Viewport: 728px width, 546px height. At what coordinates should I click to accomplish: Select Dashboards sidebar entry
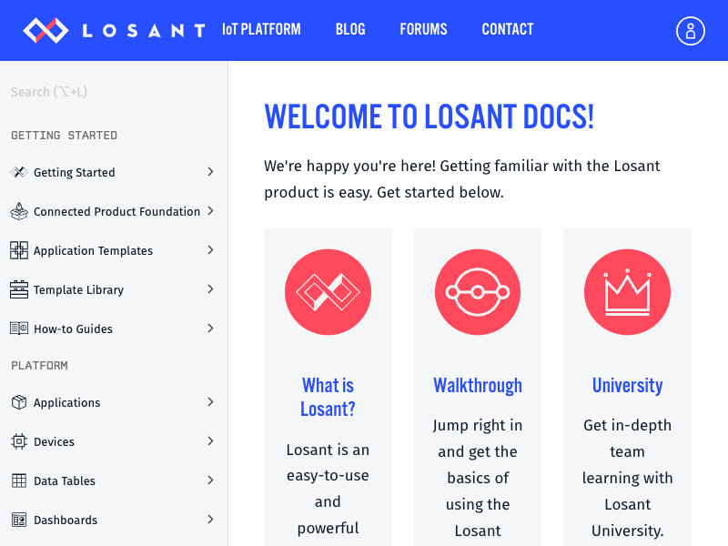[x=66, y=520]
